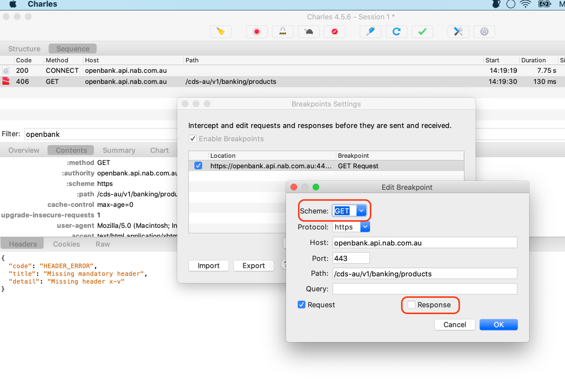
Task: Enable throttling with the turtle icon
Action: pos(309,31)
